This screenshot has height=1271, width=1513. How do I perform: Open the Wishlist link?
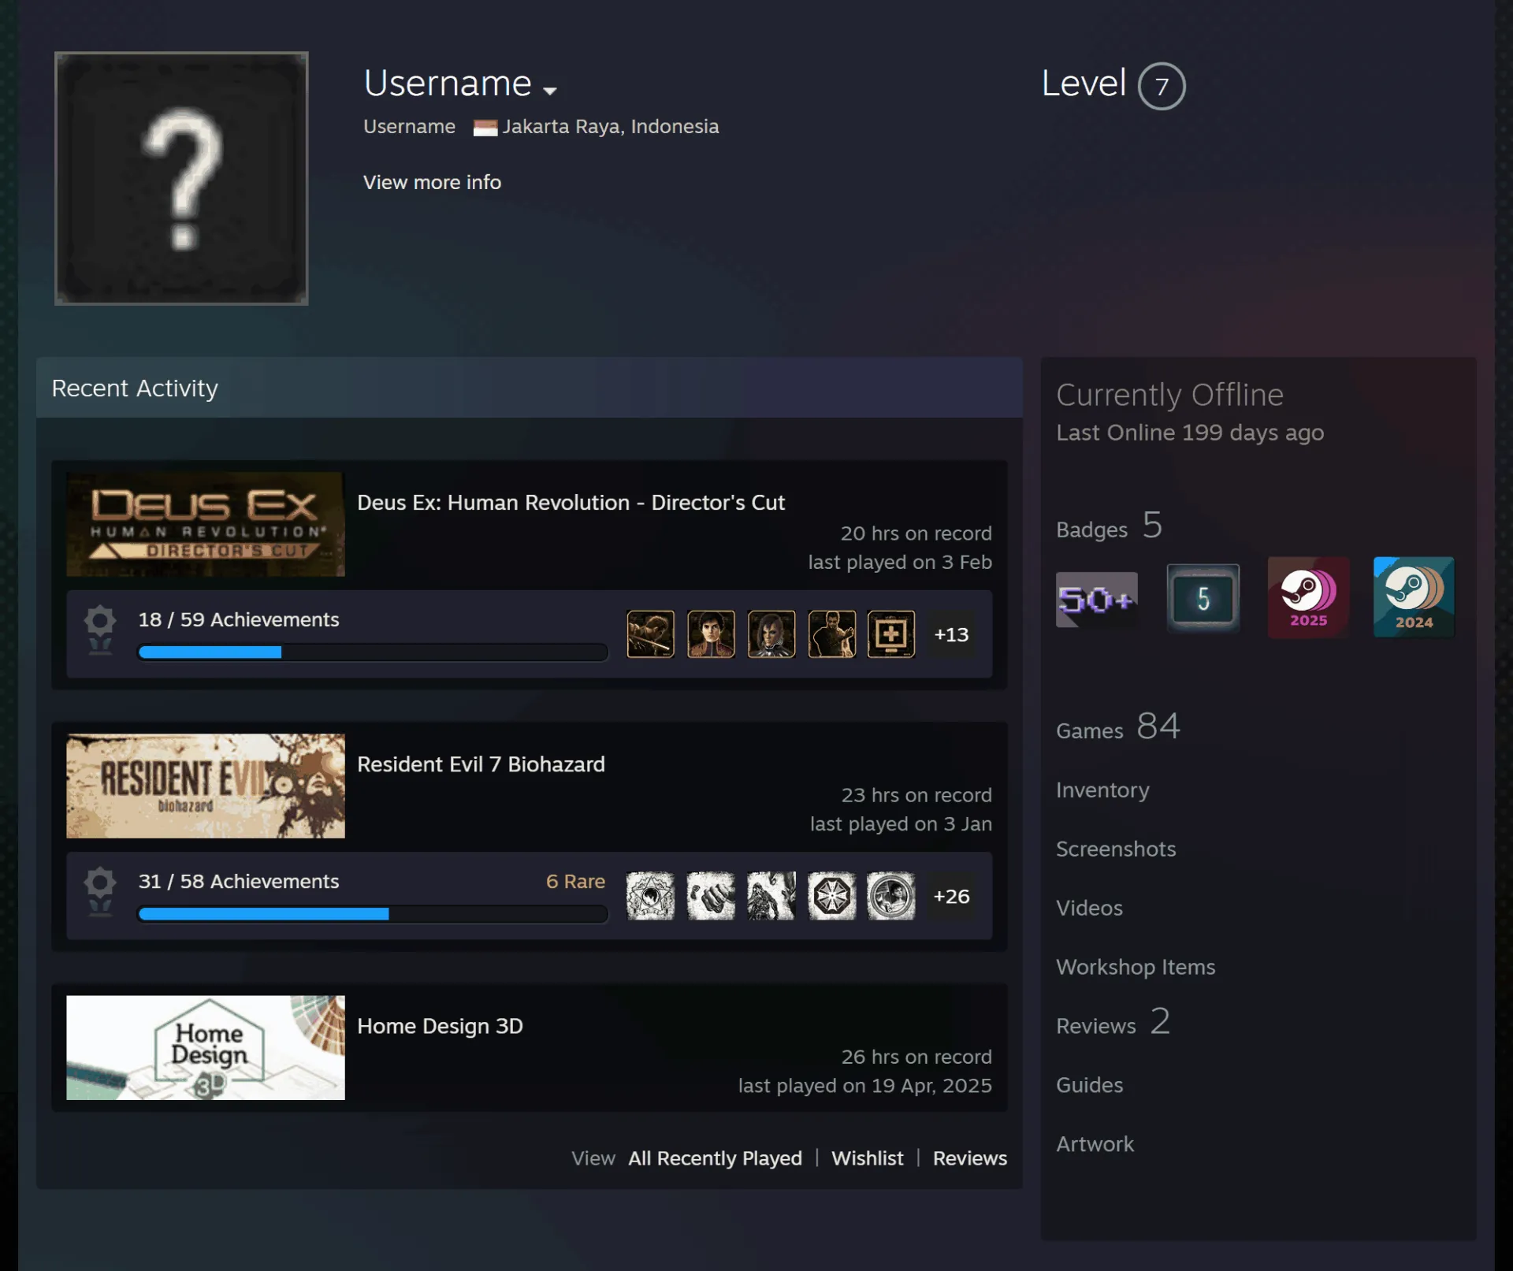[867, 1158]
